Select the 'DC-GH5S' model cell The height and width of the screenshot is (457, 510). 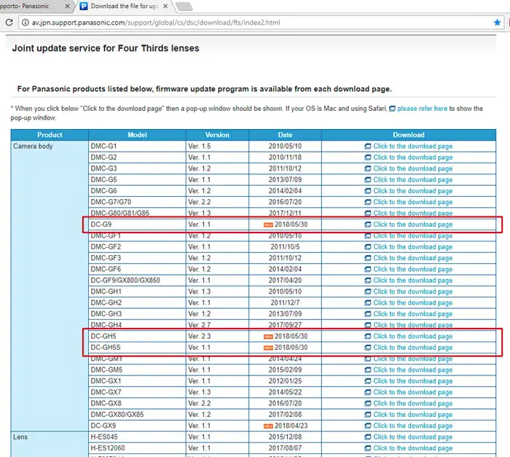(137, 348)
